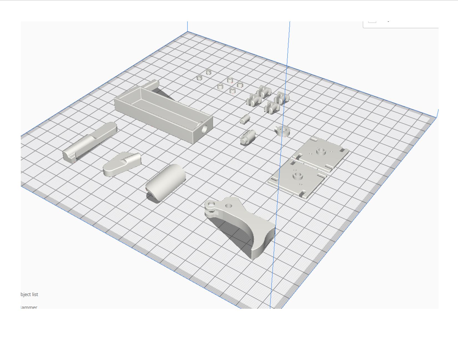Select the flanged pin model below small pin
458x354 pixels.
(248, 137)
